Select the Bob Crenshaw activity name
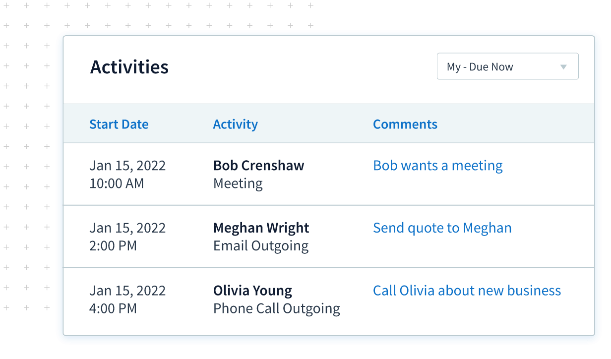The height and width of the screenshot is (359, 611). click(x=259, y=166)
